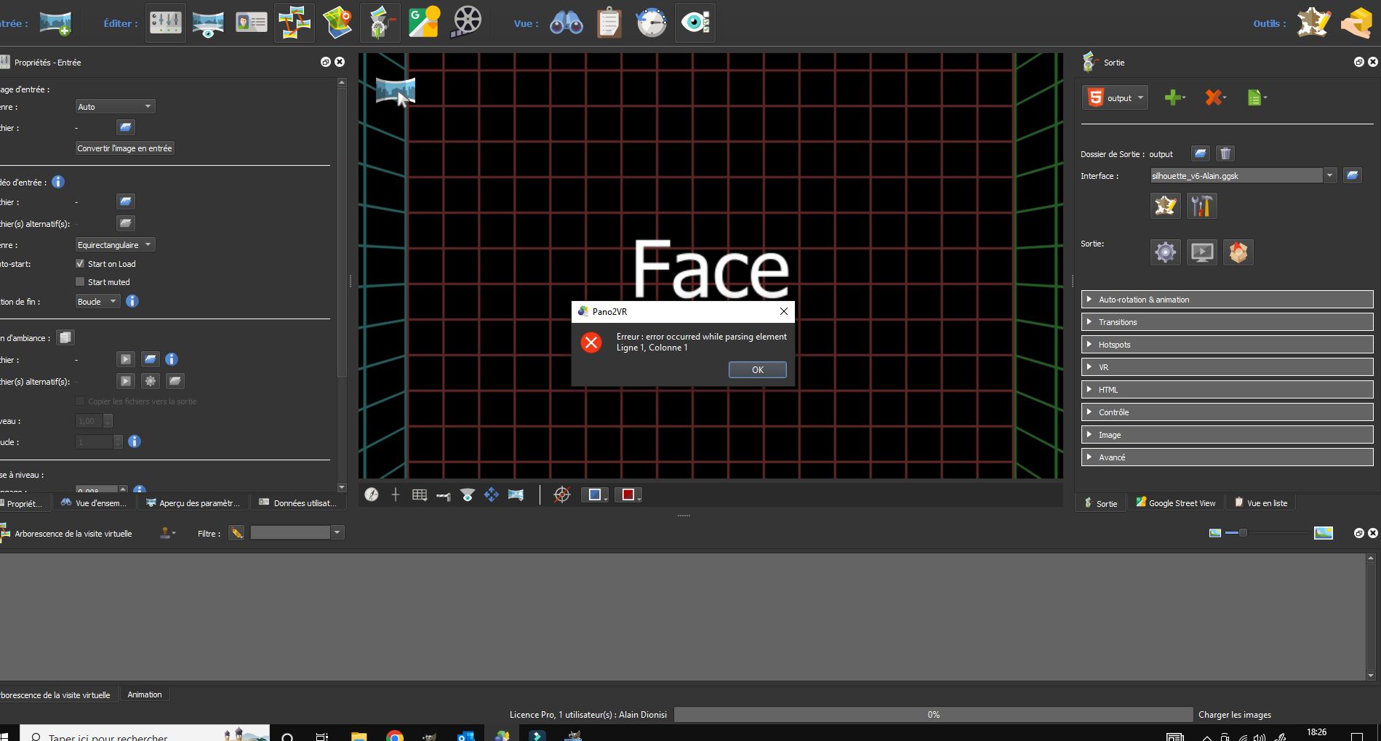This screenshot has height=741, width=1381.
Task: Click the generate output gear icon
Action: [x=1165, y=252]
